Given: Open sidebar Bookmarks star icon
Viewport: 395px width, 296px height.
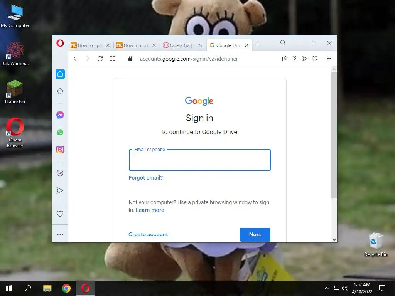Looking at the screenshot, I should (60, 91).
